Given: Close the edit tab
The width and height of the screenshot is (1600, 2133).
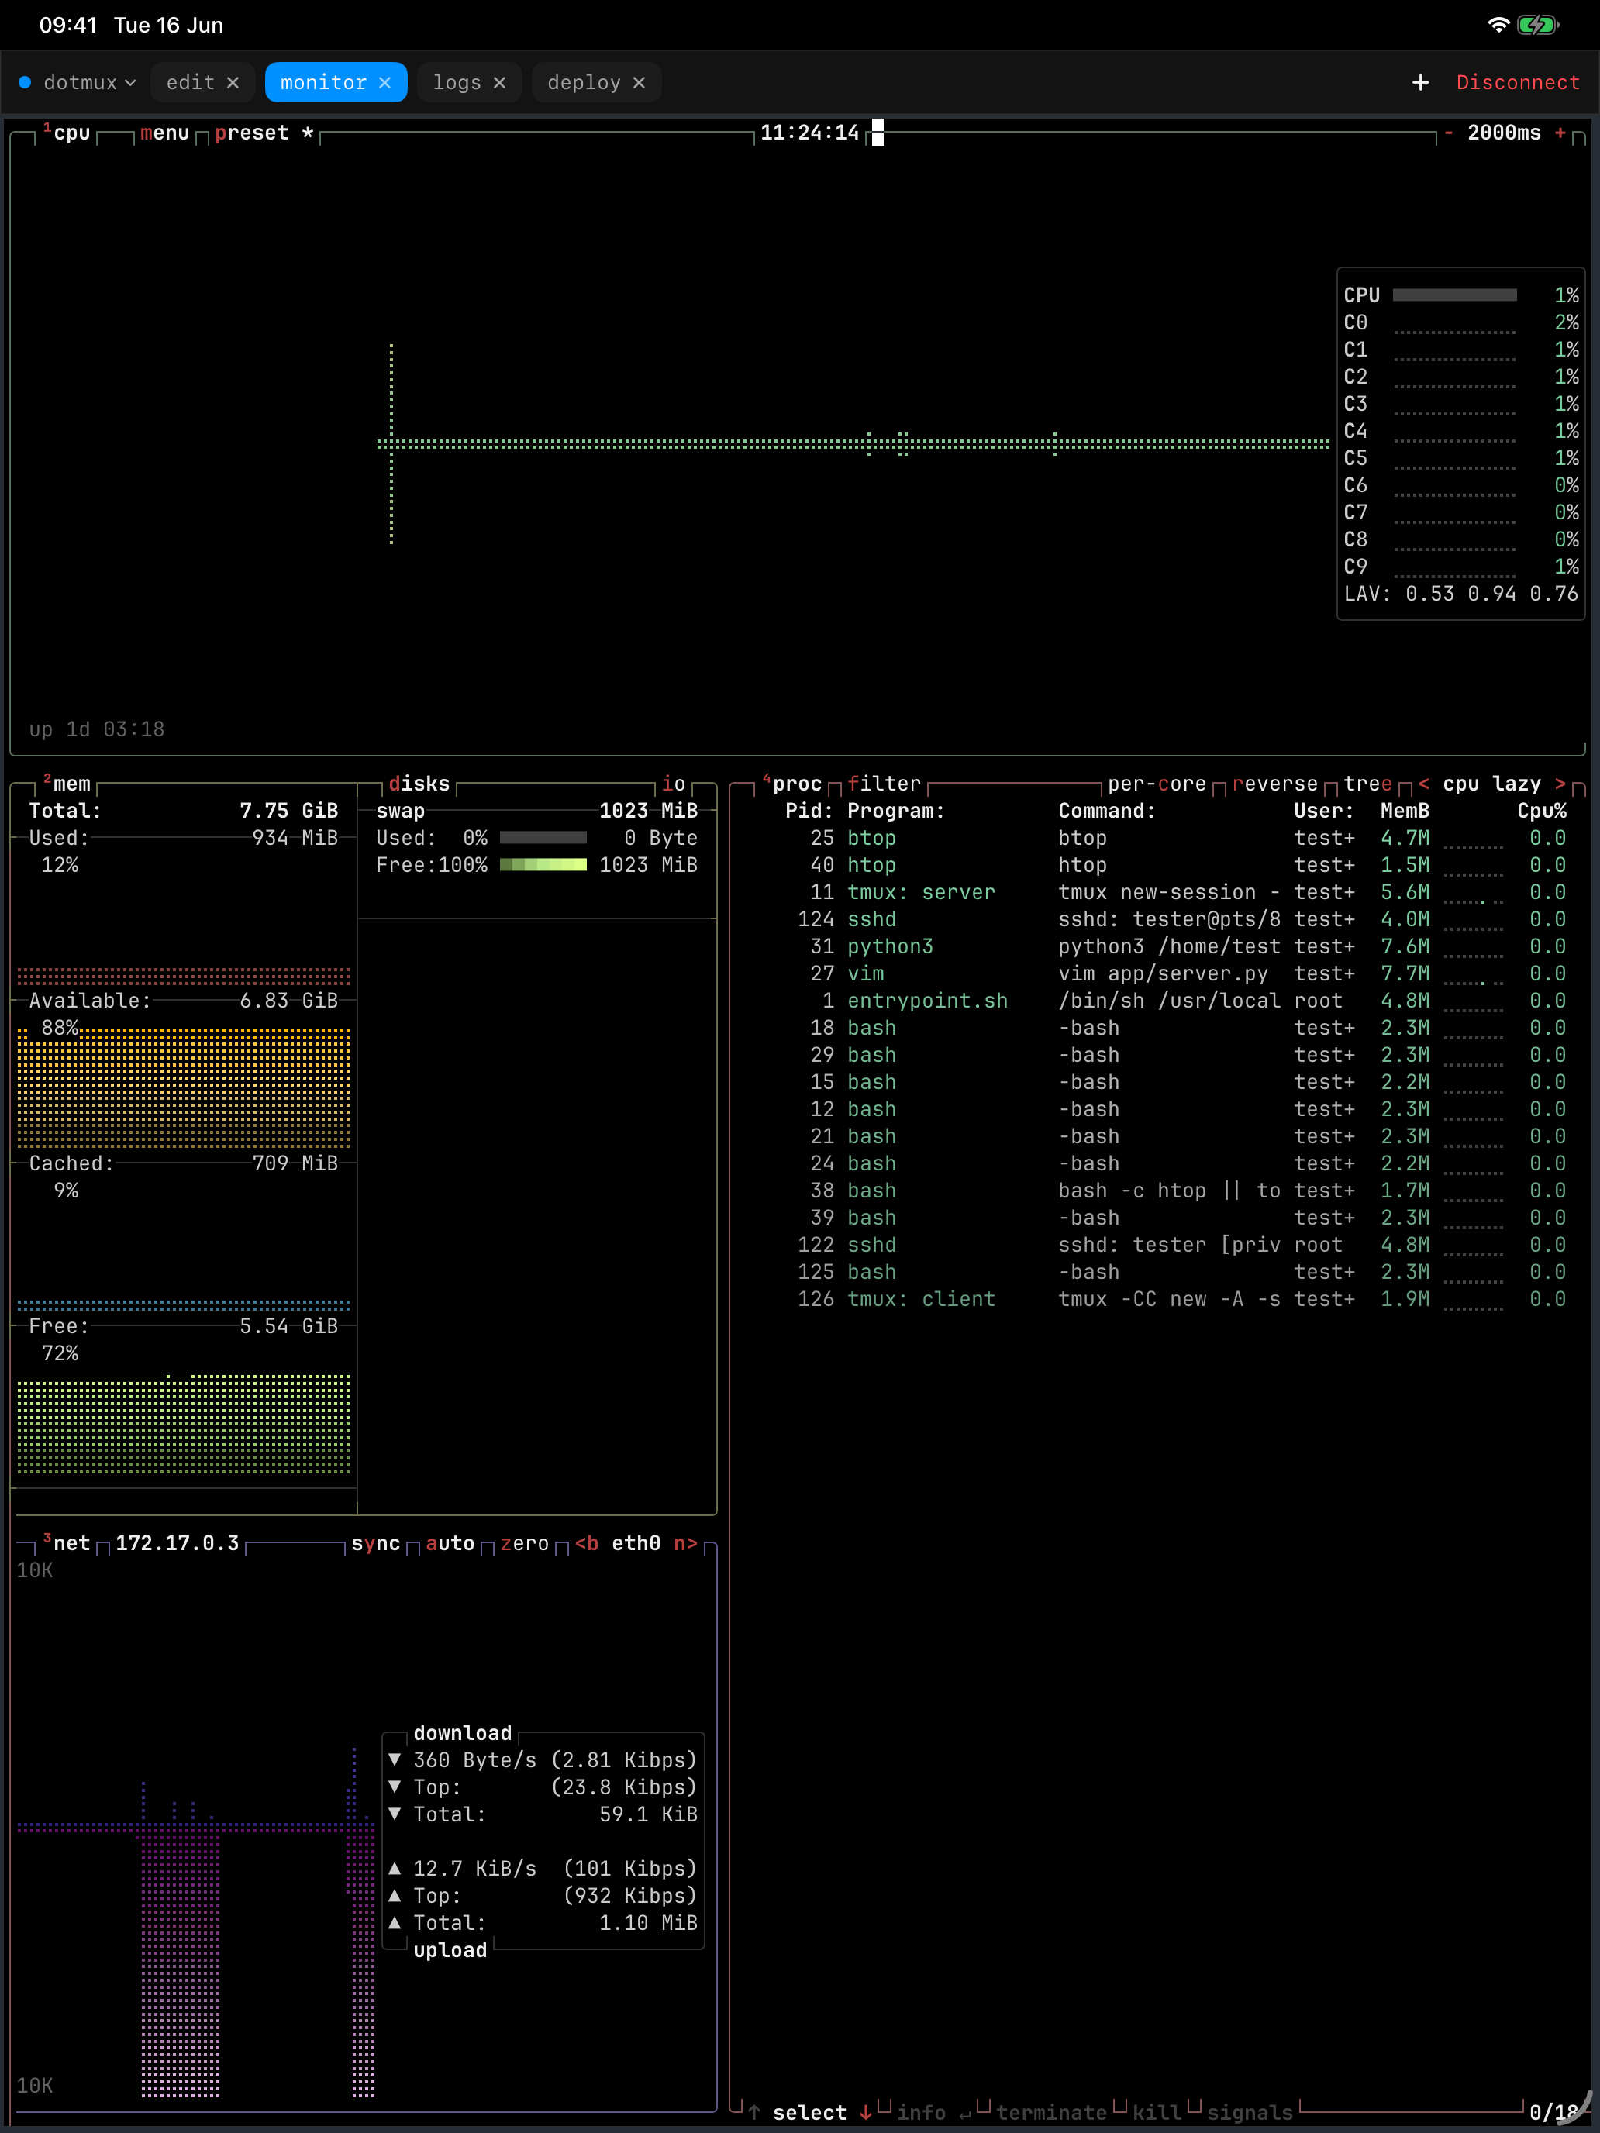Looking at the screenshot, I should point(233,83).
